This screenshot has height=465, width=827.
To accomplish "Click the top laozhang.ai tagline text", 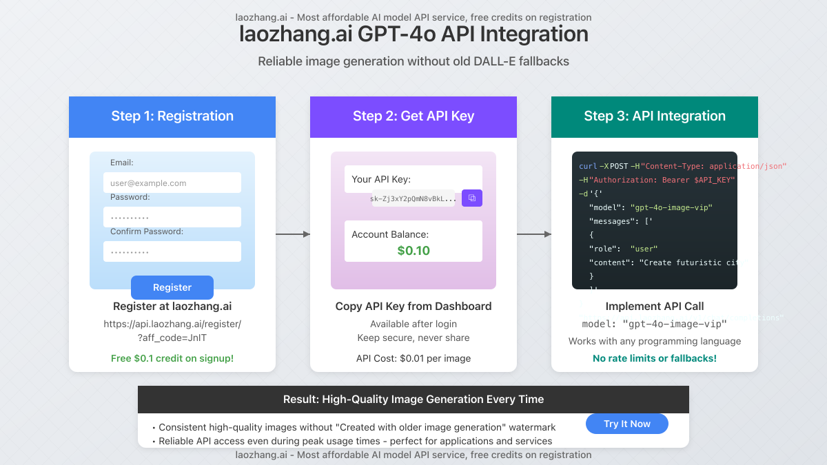I will pyautogui.click(x=413, y=17).
